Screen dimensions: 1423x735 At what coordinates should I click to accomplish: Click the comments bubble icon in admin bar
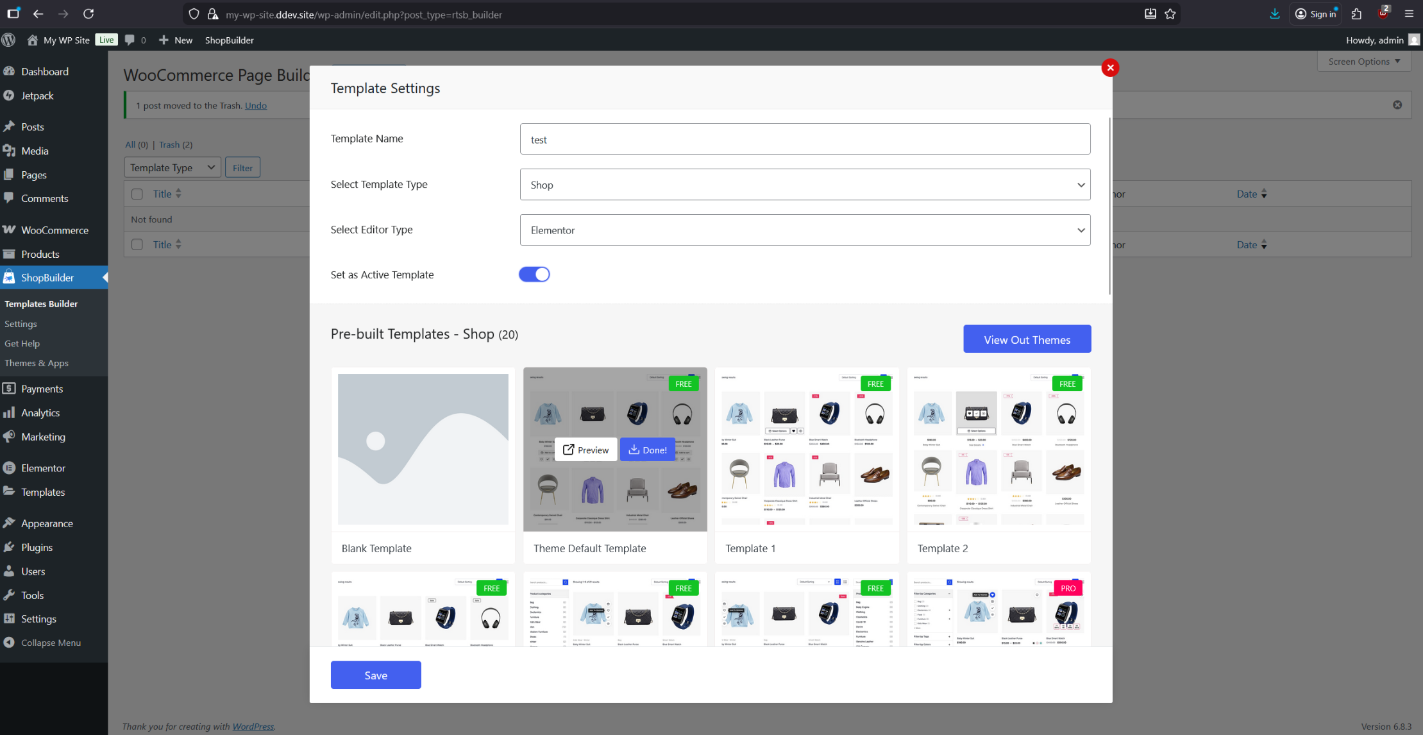130,40
